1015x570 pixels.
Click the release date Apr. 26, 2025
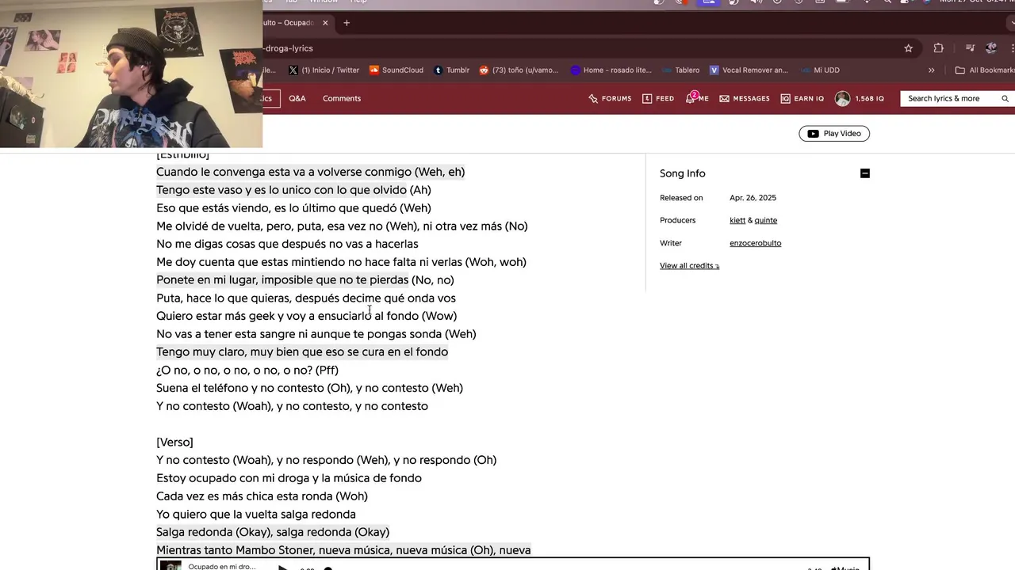753,198
